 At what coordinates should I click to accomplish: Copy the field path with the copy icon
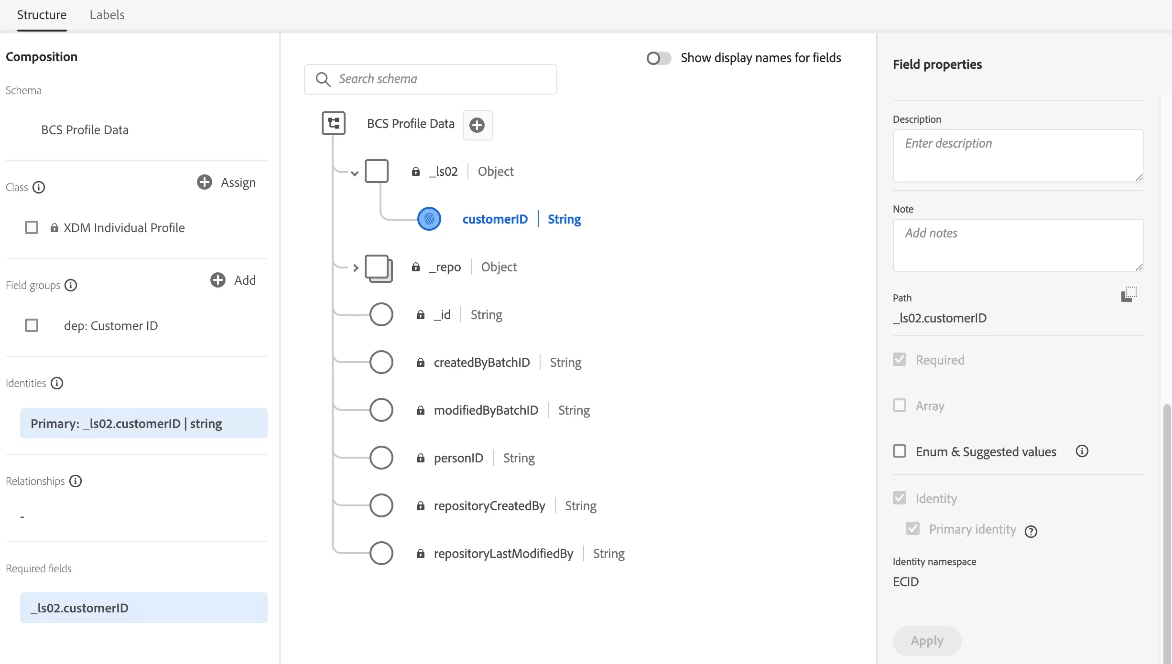1129,294
